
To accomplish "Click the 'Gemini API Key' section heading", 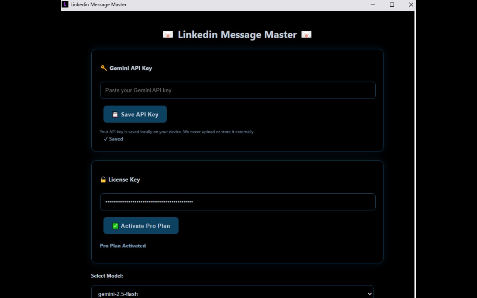I will (131, 68).
